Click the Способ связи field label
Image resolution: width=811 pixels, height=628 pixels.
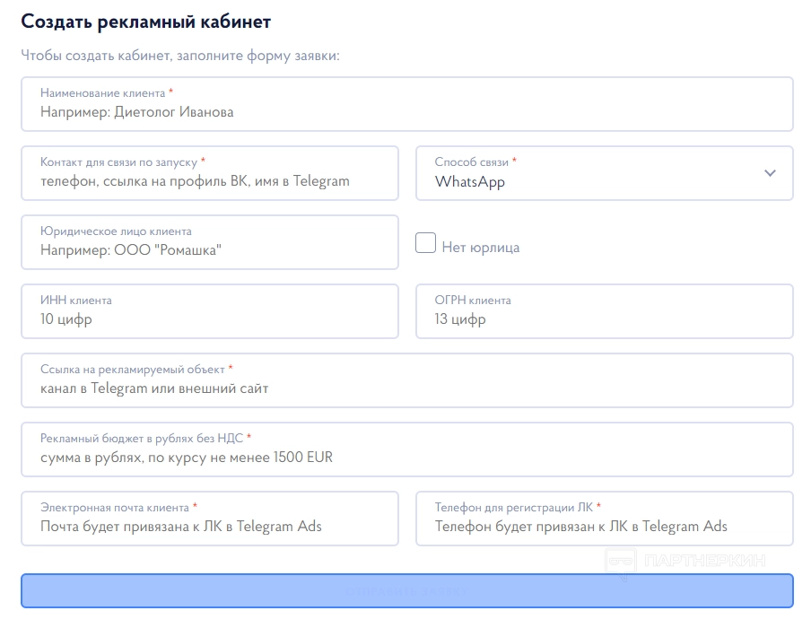click(471, 162)
